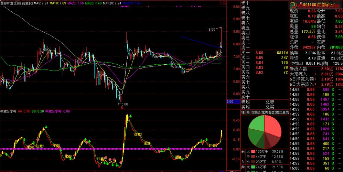Click the red swatch for large buy 105万手

[x=253, y=151]
